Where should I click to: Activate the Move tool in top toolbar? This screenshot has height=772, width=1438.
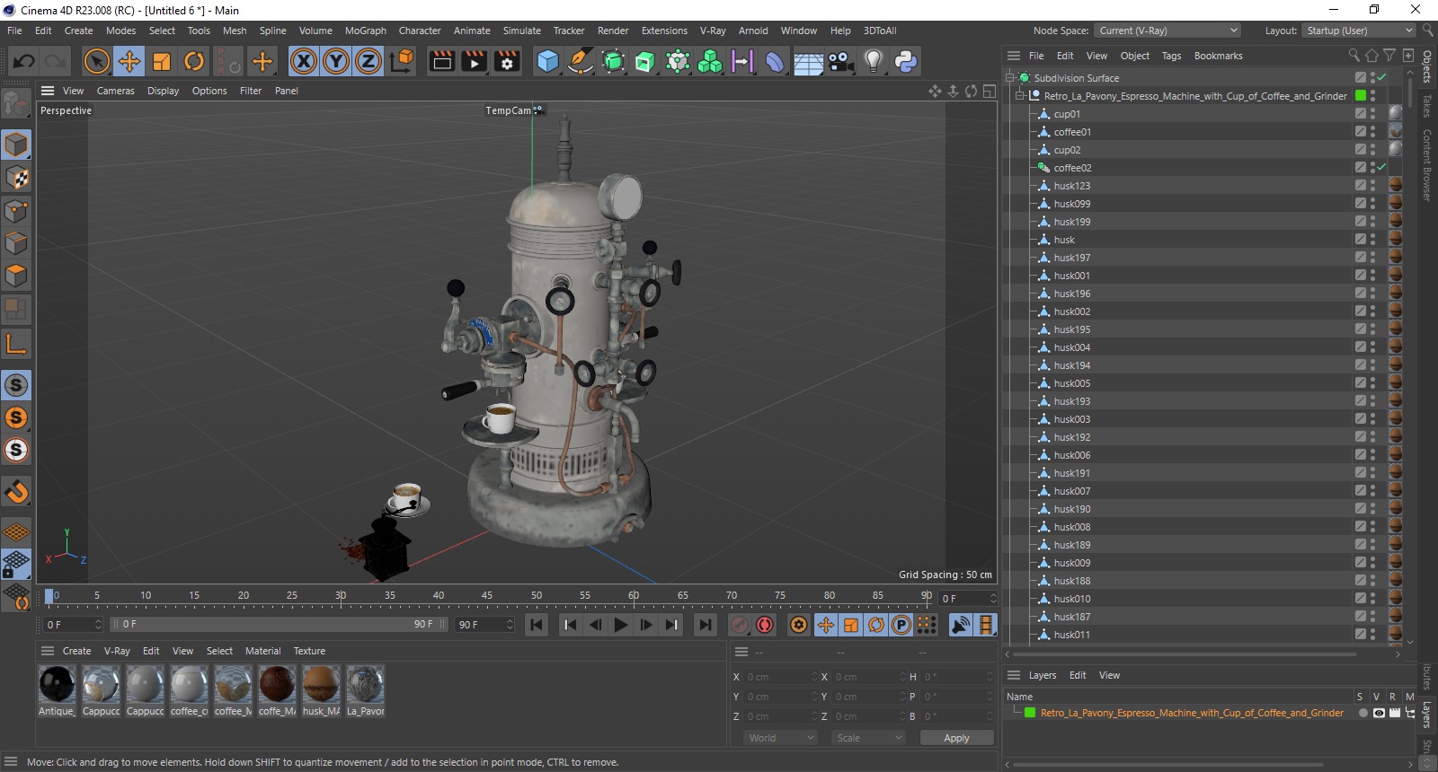pos(129,61)
